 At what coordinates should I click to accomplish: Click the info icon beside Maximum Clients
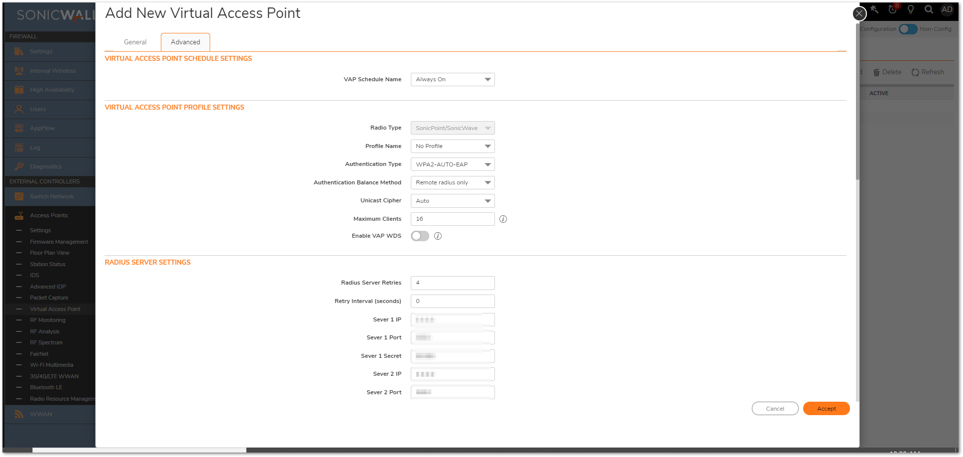[x=503, y=219]
